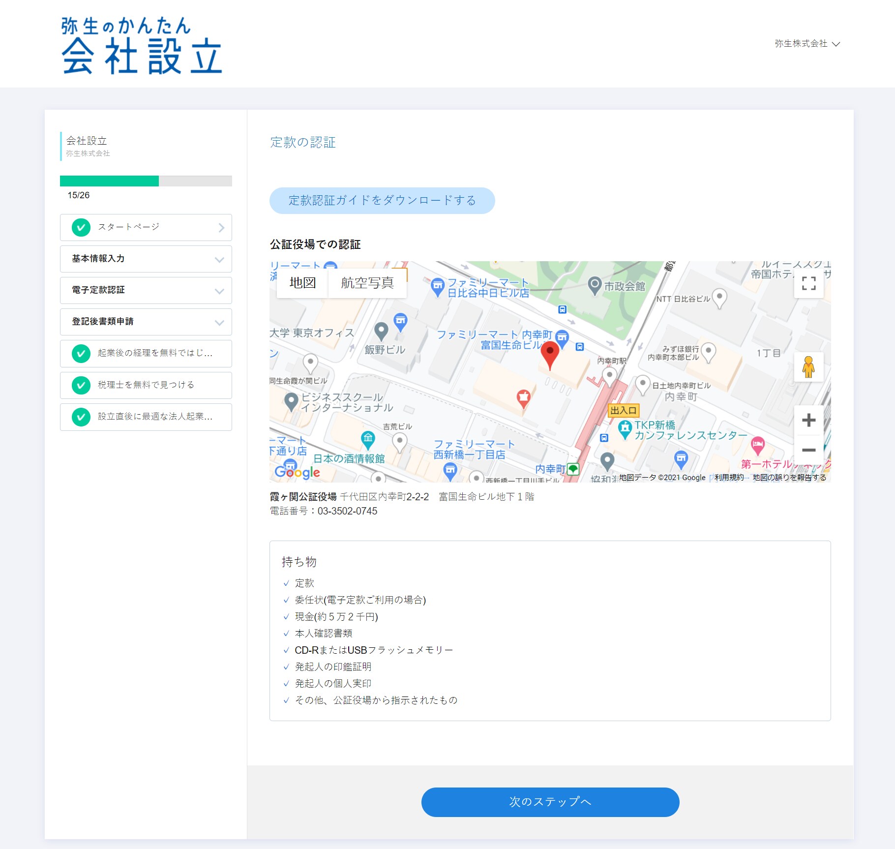Screen dimensions: 895x849
Task: Click the 吉荒ビル map marker
Action: click(x=400, y=443)
